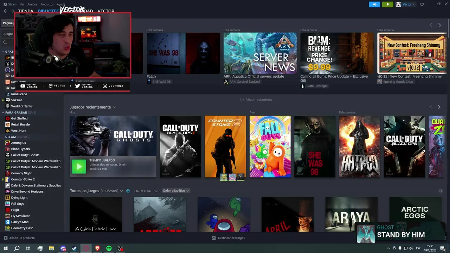Open File Explorer from the taskbar
This screenshot has height=253, width=450.
coord(51,248)
